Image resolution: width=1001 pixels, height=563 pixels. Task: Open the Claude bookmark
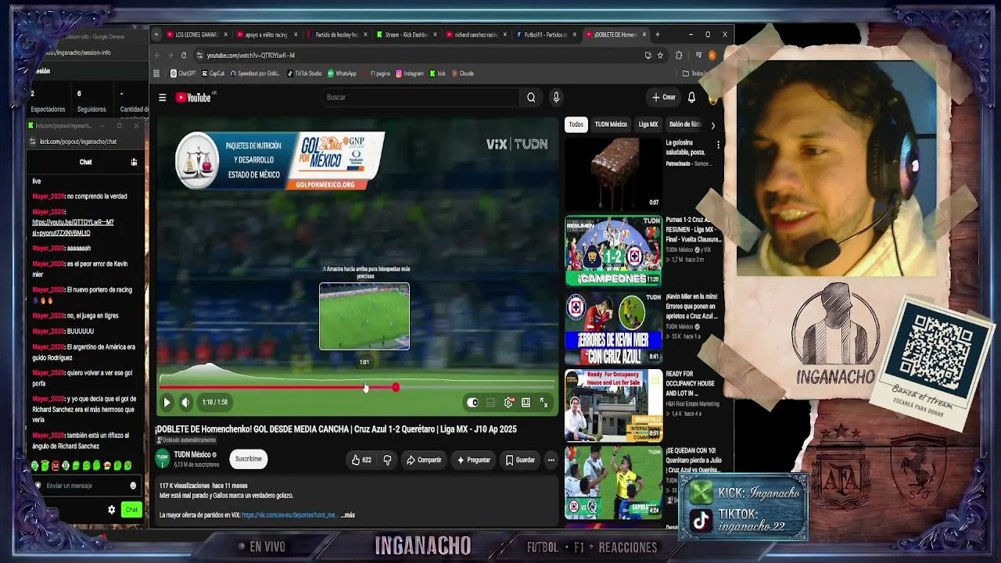462,74
